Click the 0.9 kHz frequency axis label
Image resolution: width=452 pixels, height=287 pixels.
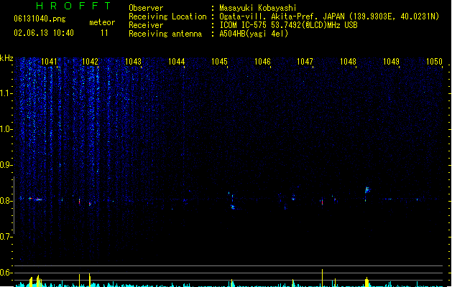click(6, 165)
